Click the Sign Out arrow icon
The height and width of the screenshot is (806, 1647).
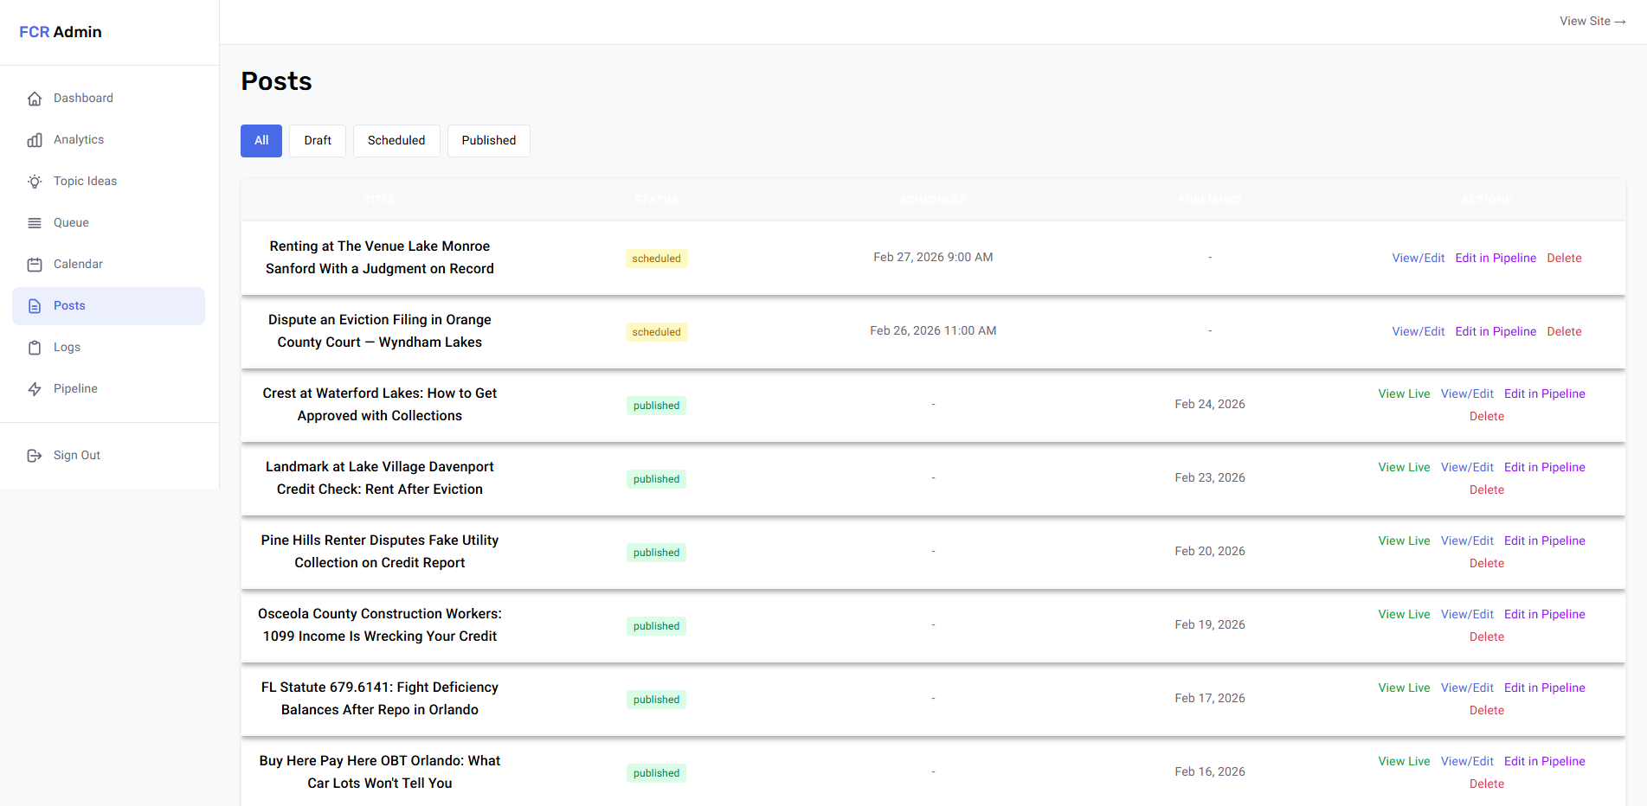(35, 456)
